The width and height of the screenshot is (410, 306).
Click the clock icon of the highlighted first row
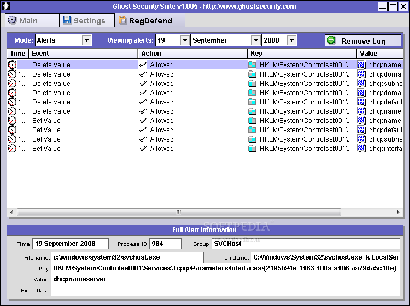click(x=12, y=65)
